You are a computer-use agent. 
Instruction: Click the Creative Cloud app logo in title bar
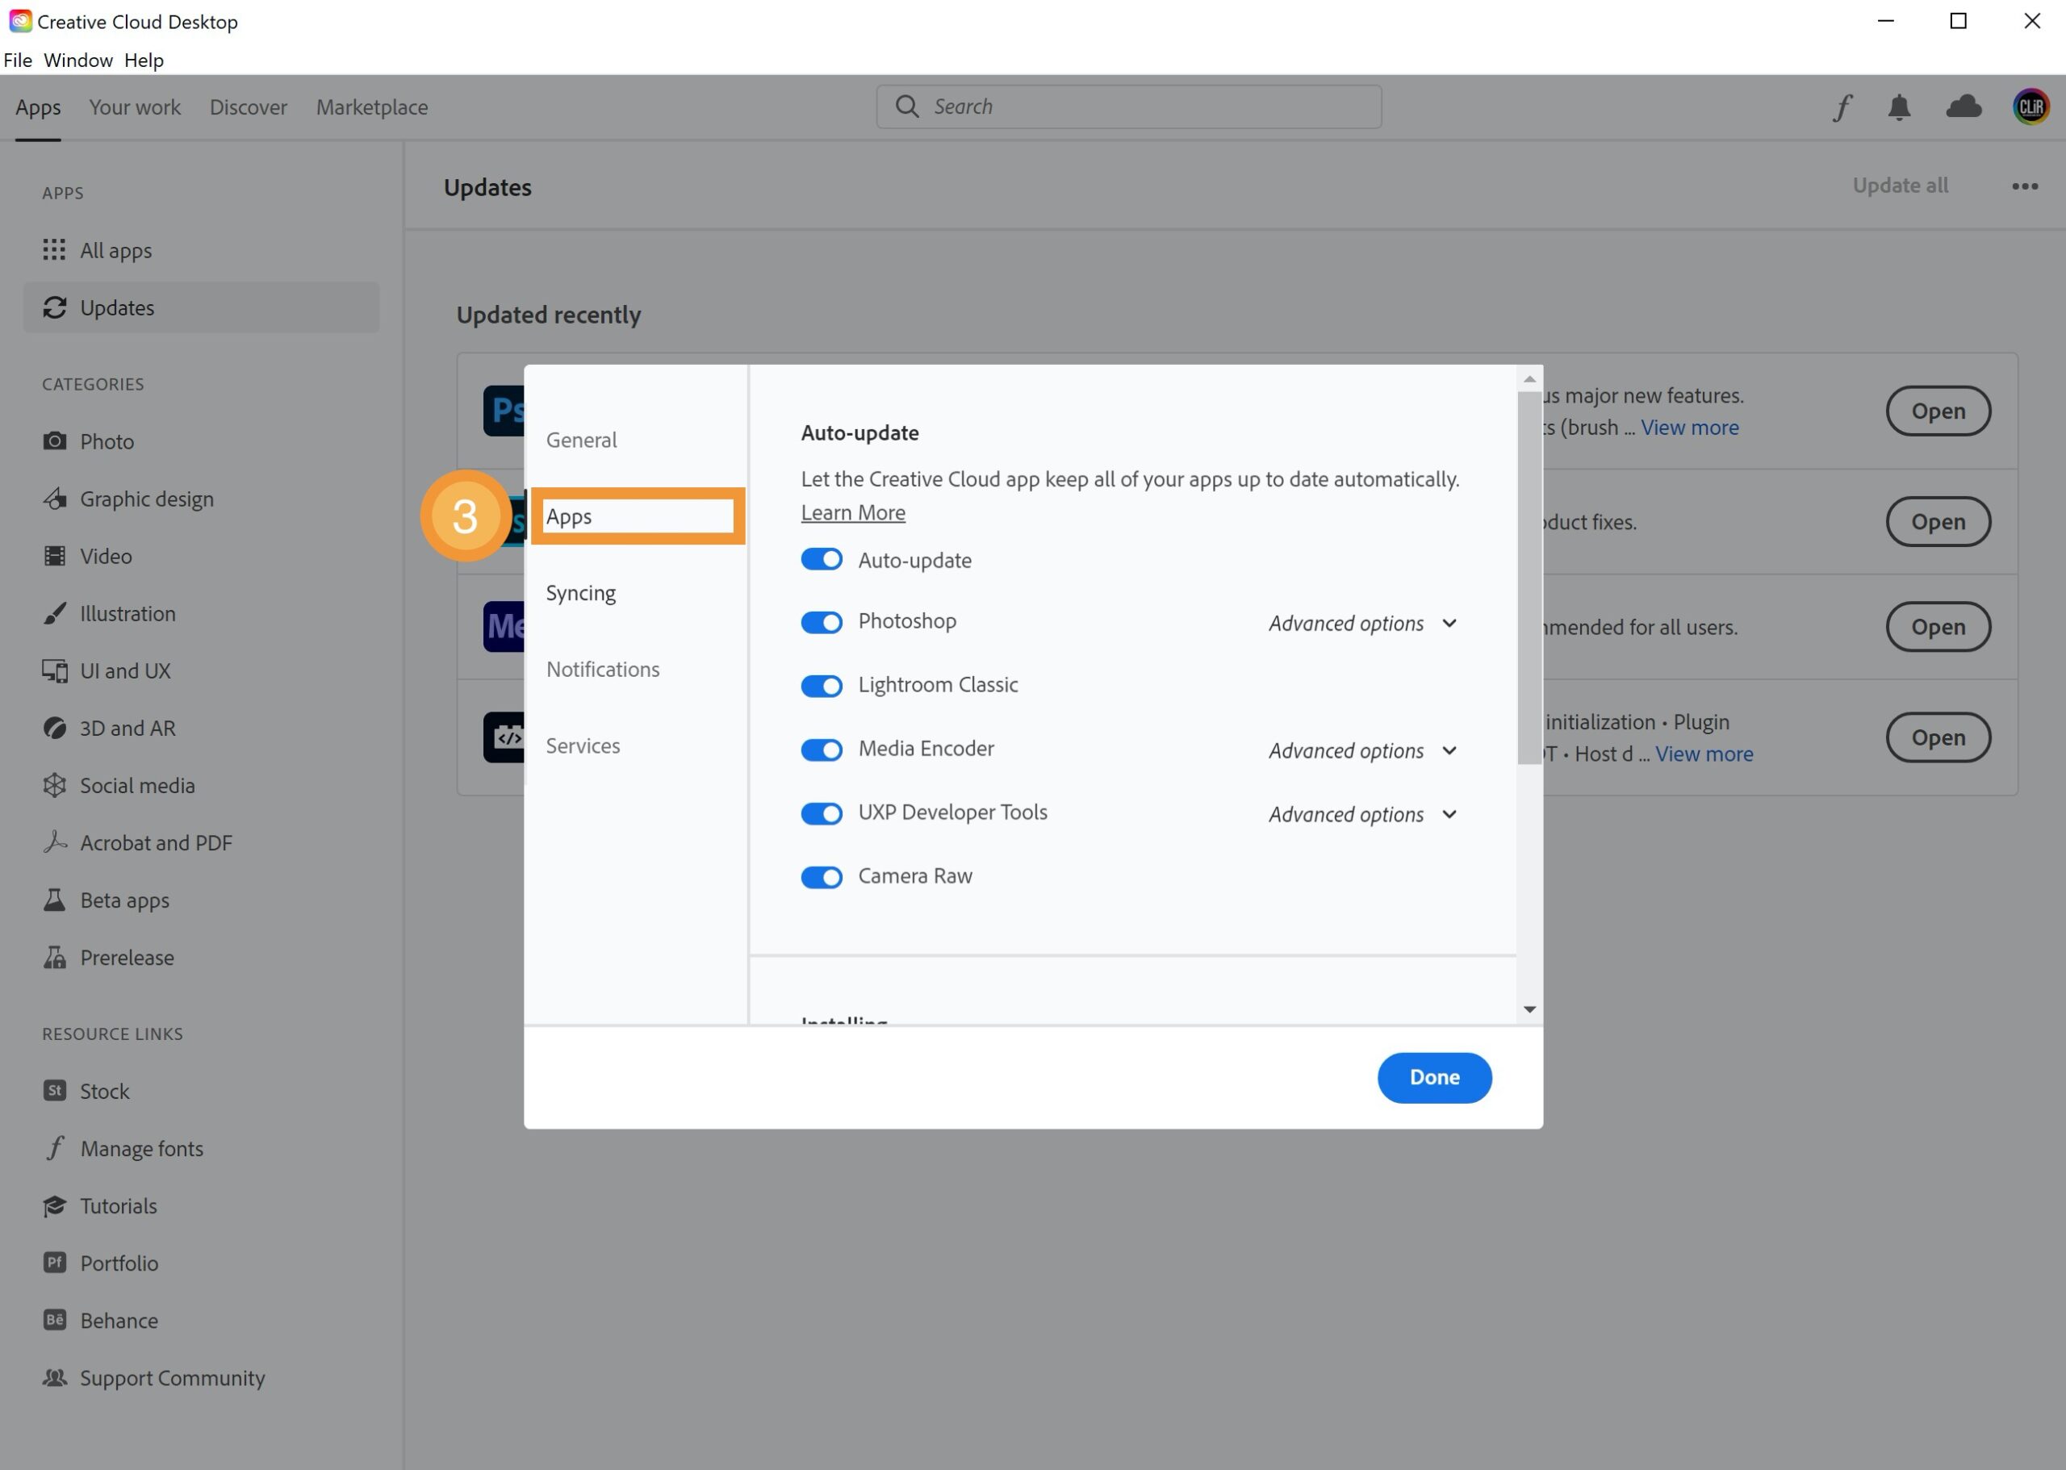point(20,20)
